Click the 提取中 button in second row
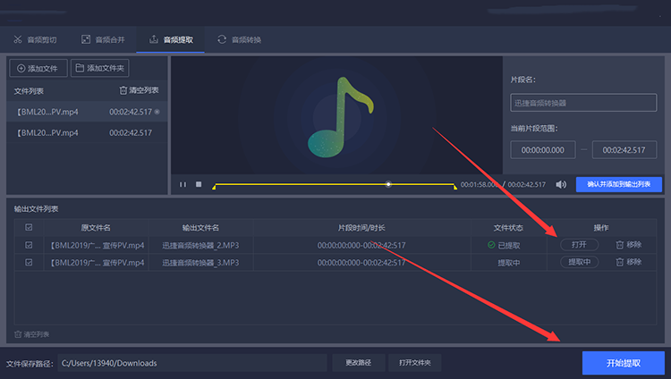This screenshot has height=379, width=671. (579, 262)
